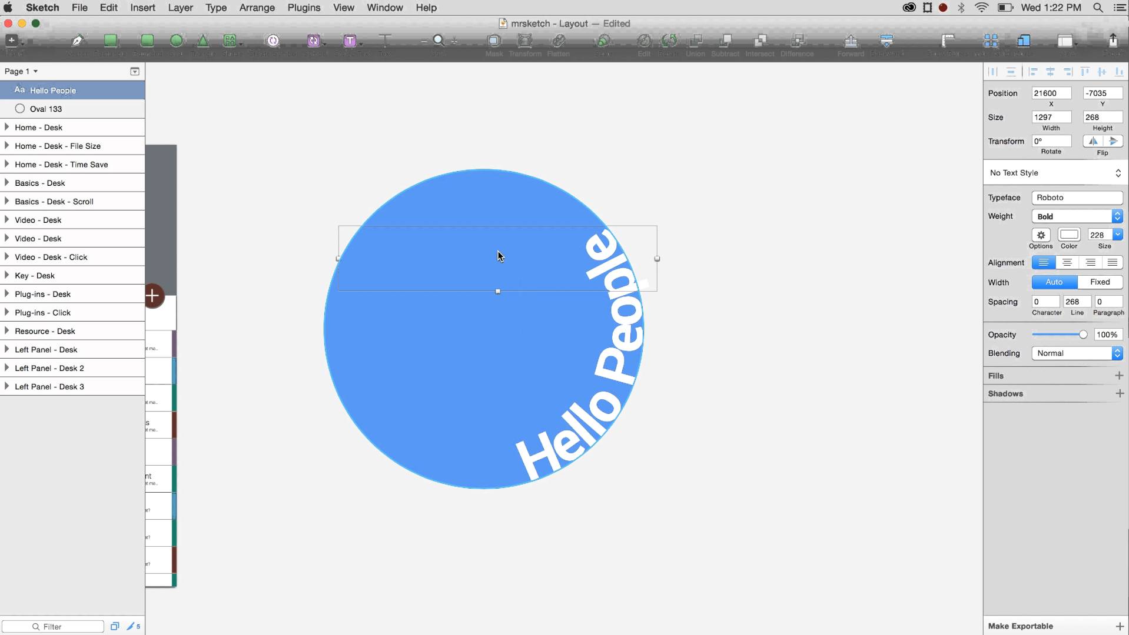1129x635 pixels.
Task: Select the Vector pen tool
Action: tap(77, 41)
